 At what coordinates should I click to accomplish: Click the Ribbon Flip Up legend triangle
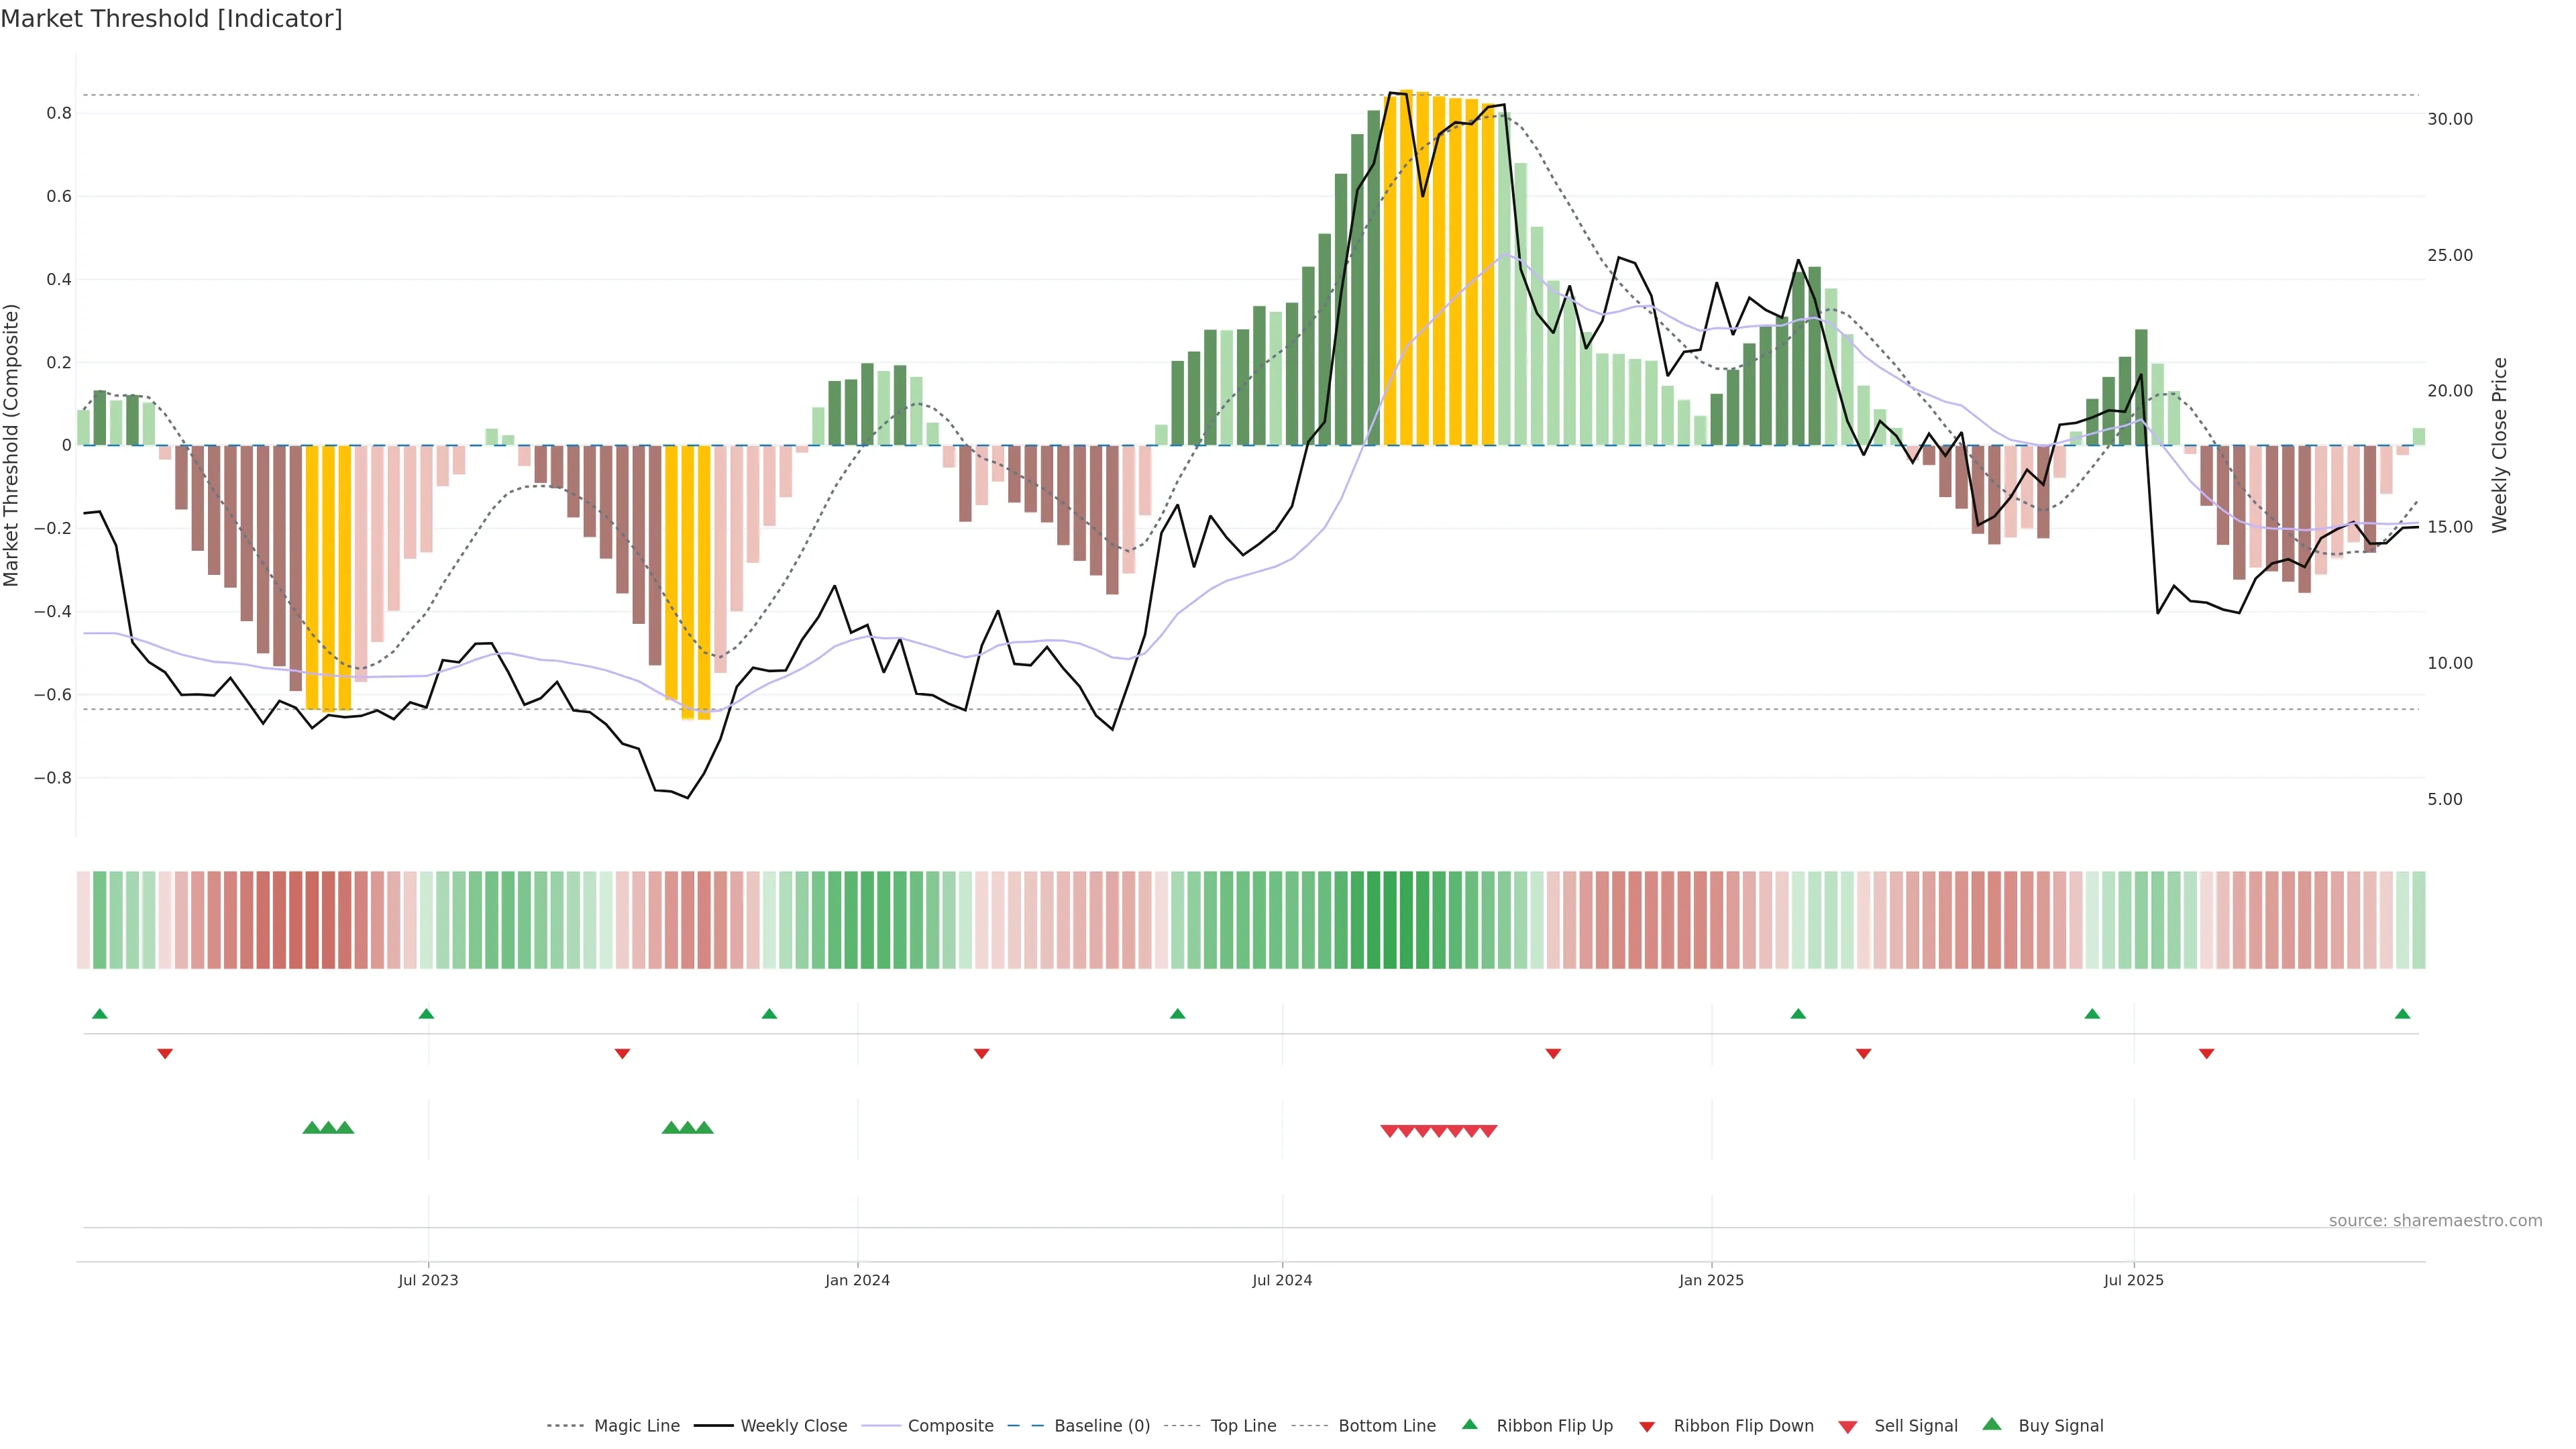tap(1469, 1424)
